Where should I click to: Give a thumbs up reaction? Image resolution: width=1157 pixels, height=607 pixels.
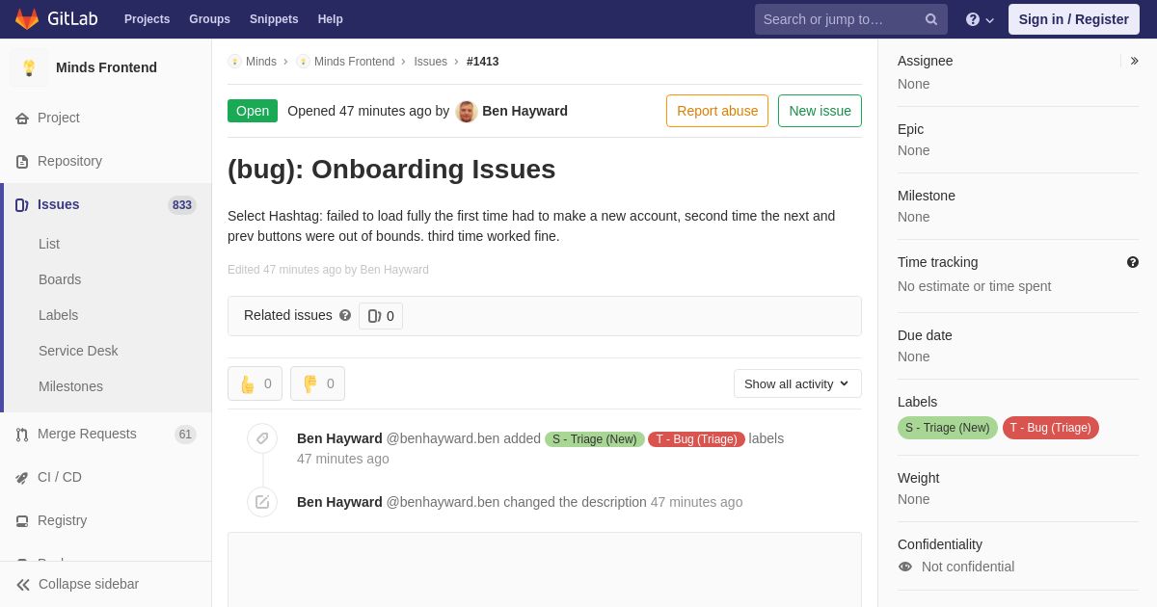click(255, 383)
